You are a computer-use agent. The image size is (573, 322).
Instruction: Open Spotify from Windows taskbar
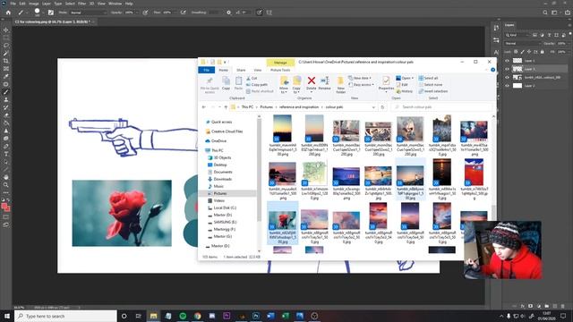pyautogui.click(x=183, y=316)
